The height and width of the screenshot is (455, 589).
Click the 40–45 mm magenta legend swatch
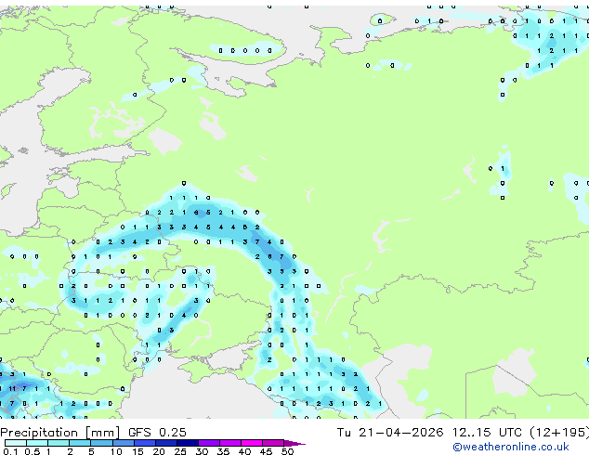[252, 443]
